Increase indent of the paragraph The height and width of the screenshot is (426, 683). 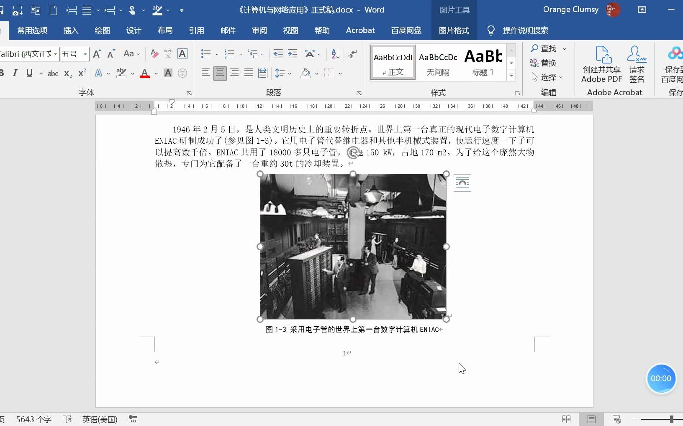(292, 54)
